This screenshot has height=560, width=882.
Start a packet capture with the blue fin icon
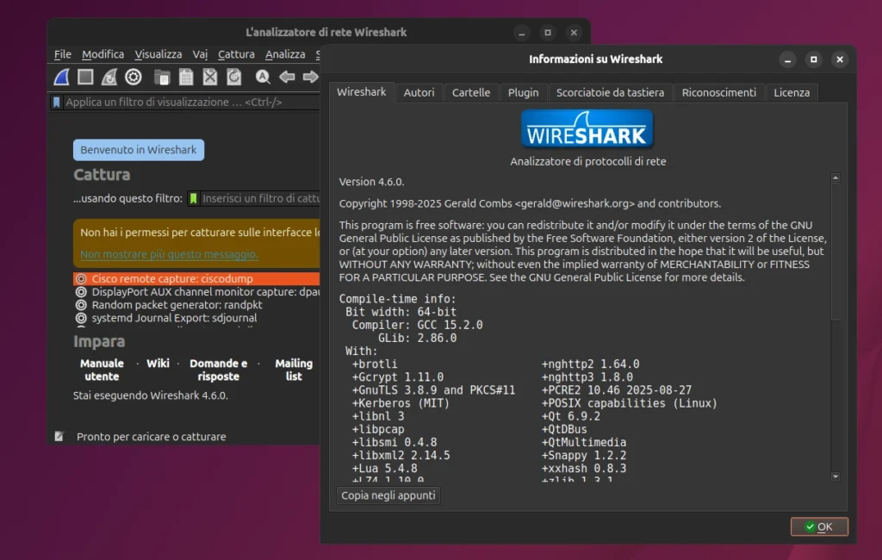(x=60, y=77)
